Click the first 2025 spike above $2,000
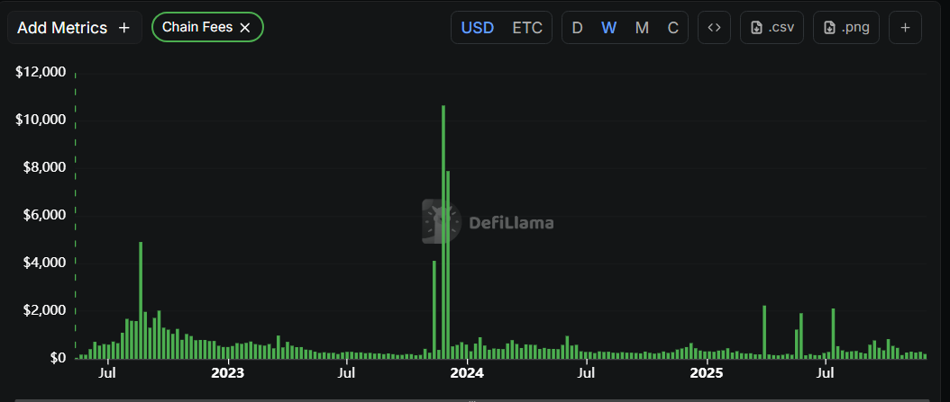950x402 pixels. tap(764, 333)
